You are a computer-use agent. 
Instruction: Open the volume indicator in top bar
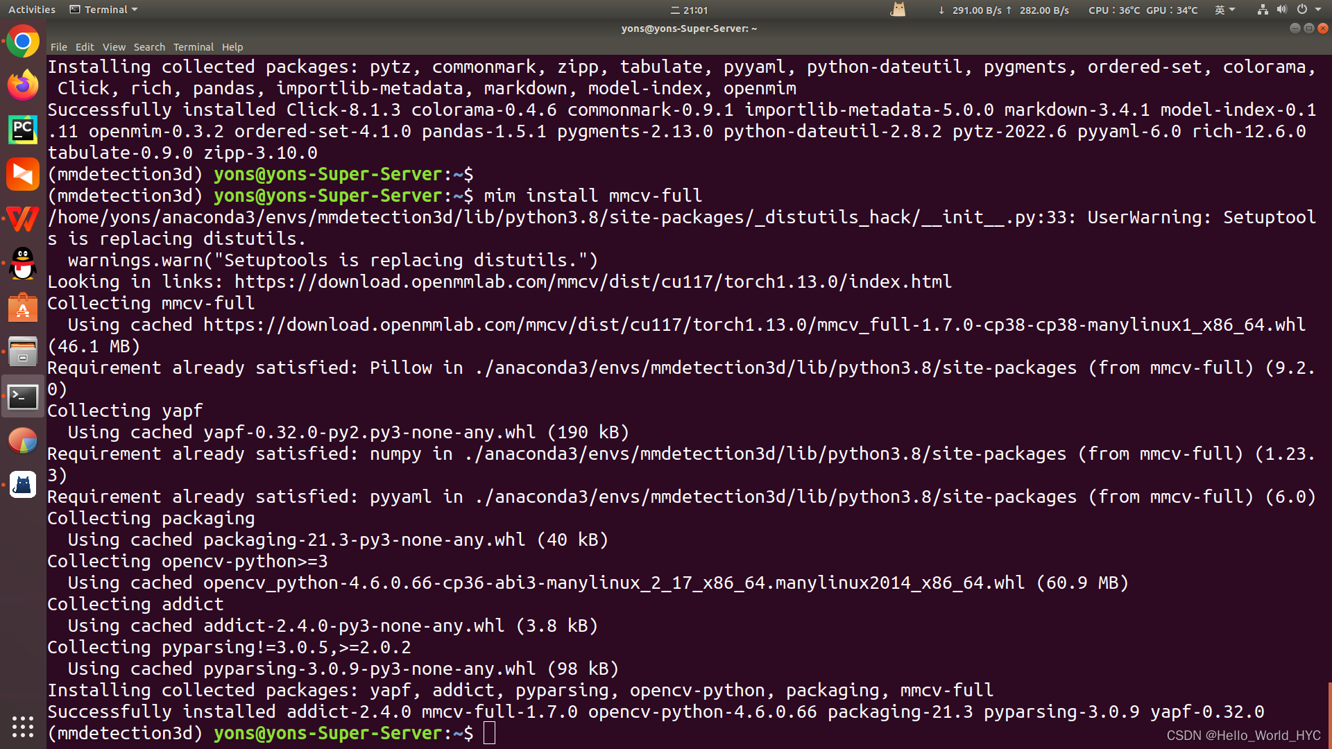(x=1282, y=10)
